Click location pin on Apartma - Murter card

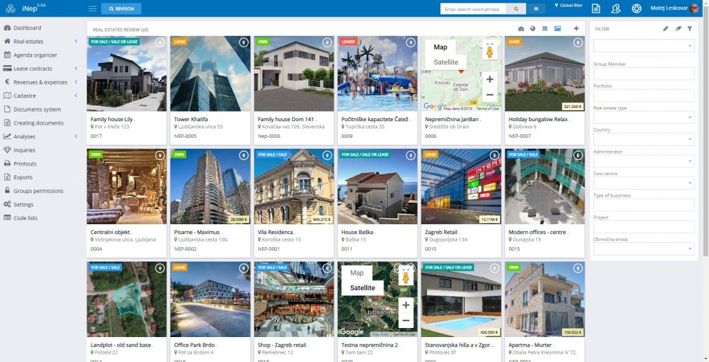578,269
